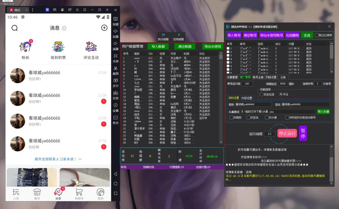
Task: Enable 资料修改失败自动换号 checkbox
Action: coord(287,117)
